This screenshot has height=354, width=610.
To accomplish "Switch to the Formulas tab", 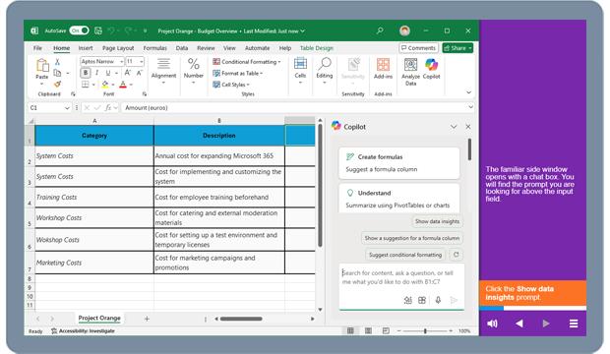I will pos(154,48).
